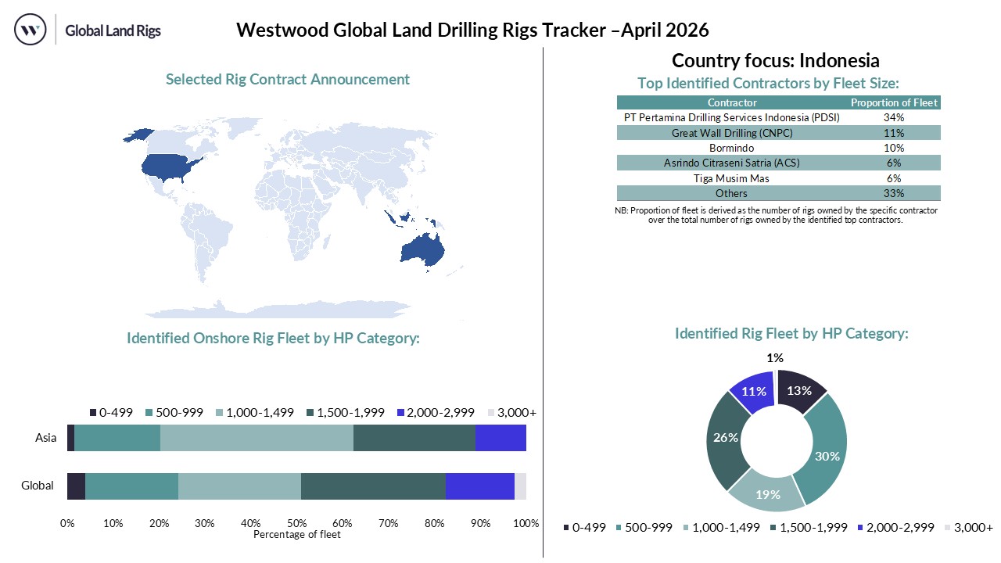Image resolution: width=1001 pixels, height=563 pixels.
Task: Select the 26% donut slice
Action: coord(725,438)
